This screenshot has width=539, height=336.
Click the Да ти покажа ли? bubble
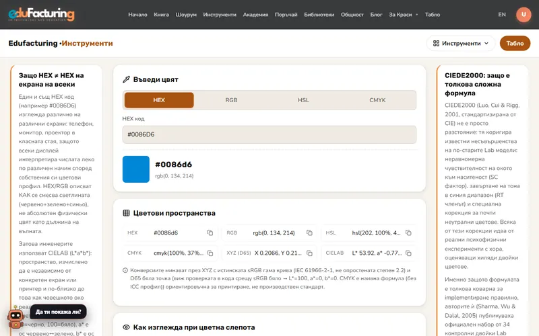pyautogui.click(x=59, y=312)
